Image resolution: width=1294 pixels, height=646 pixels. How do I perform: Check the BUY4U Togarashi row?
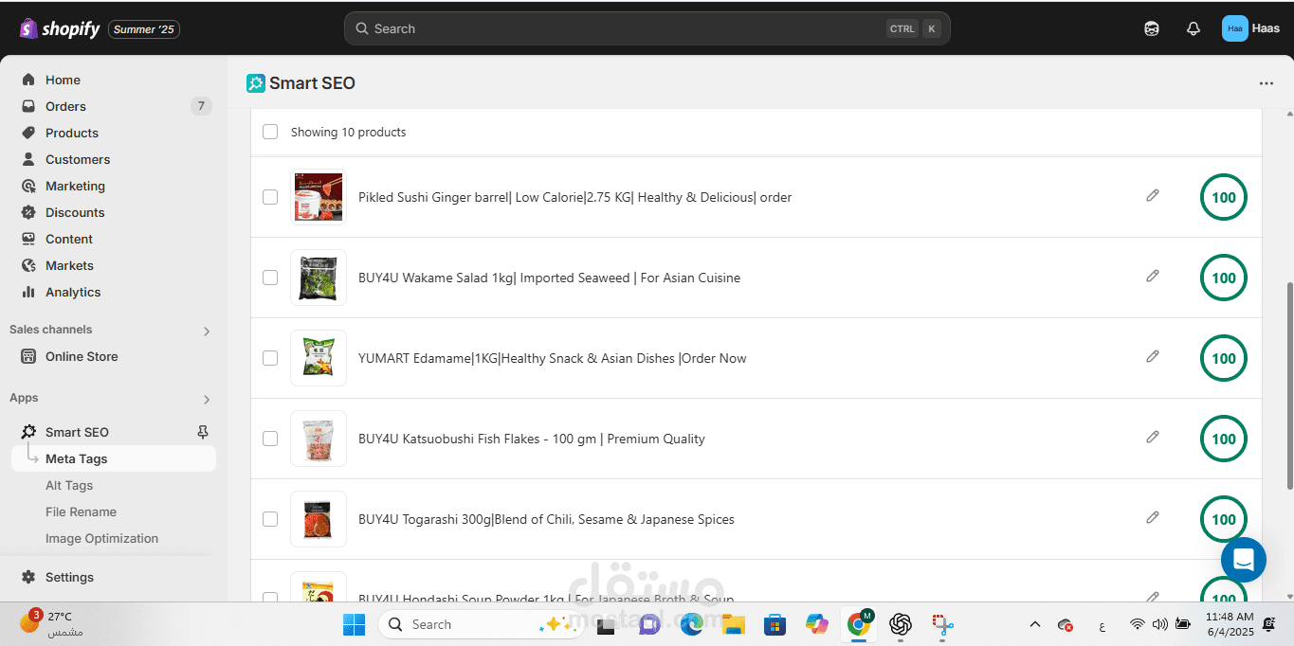coord(270,519)
